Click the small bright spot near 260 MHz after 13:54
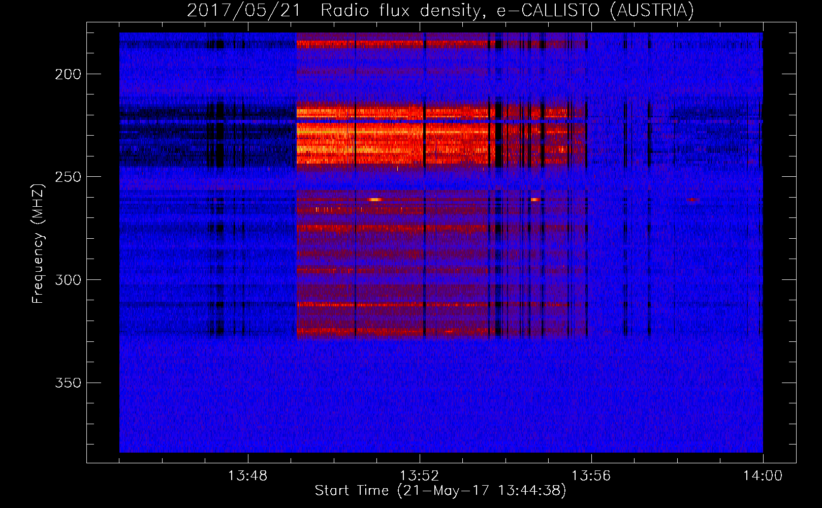 [x=536, y=200]
